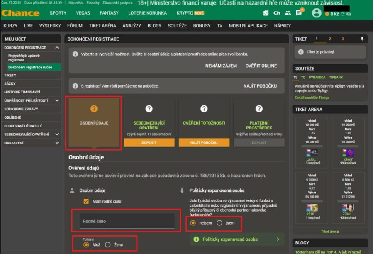
Task: Select Žena gender radio button
Action: pos(108,245)
